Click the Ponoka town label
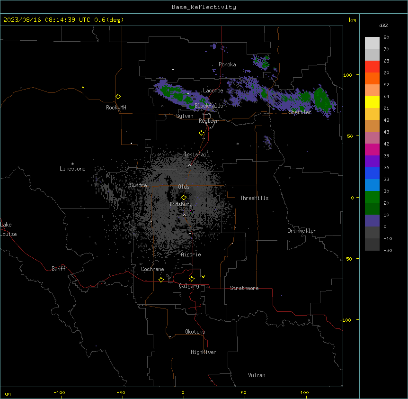 [227, 64]
